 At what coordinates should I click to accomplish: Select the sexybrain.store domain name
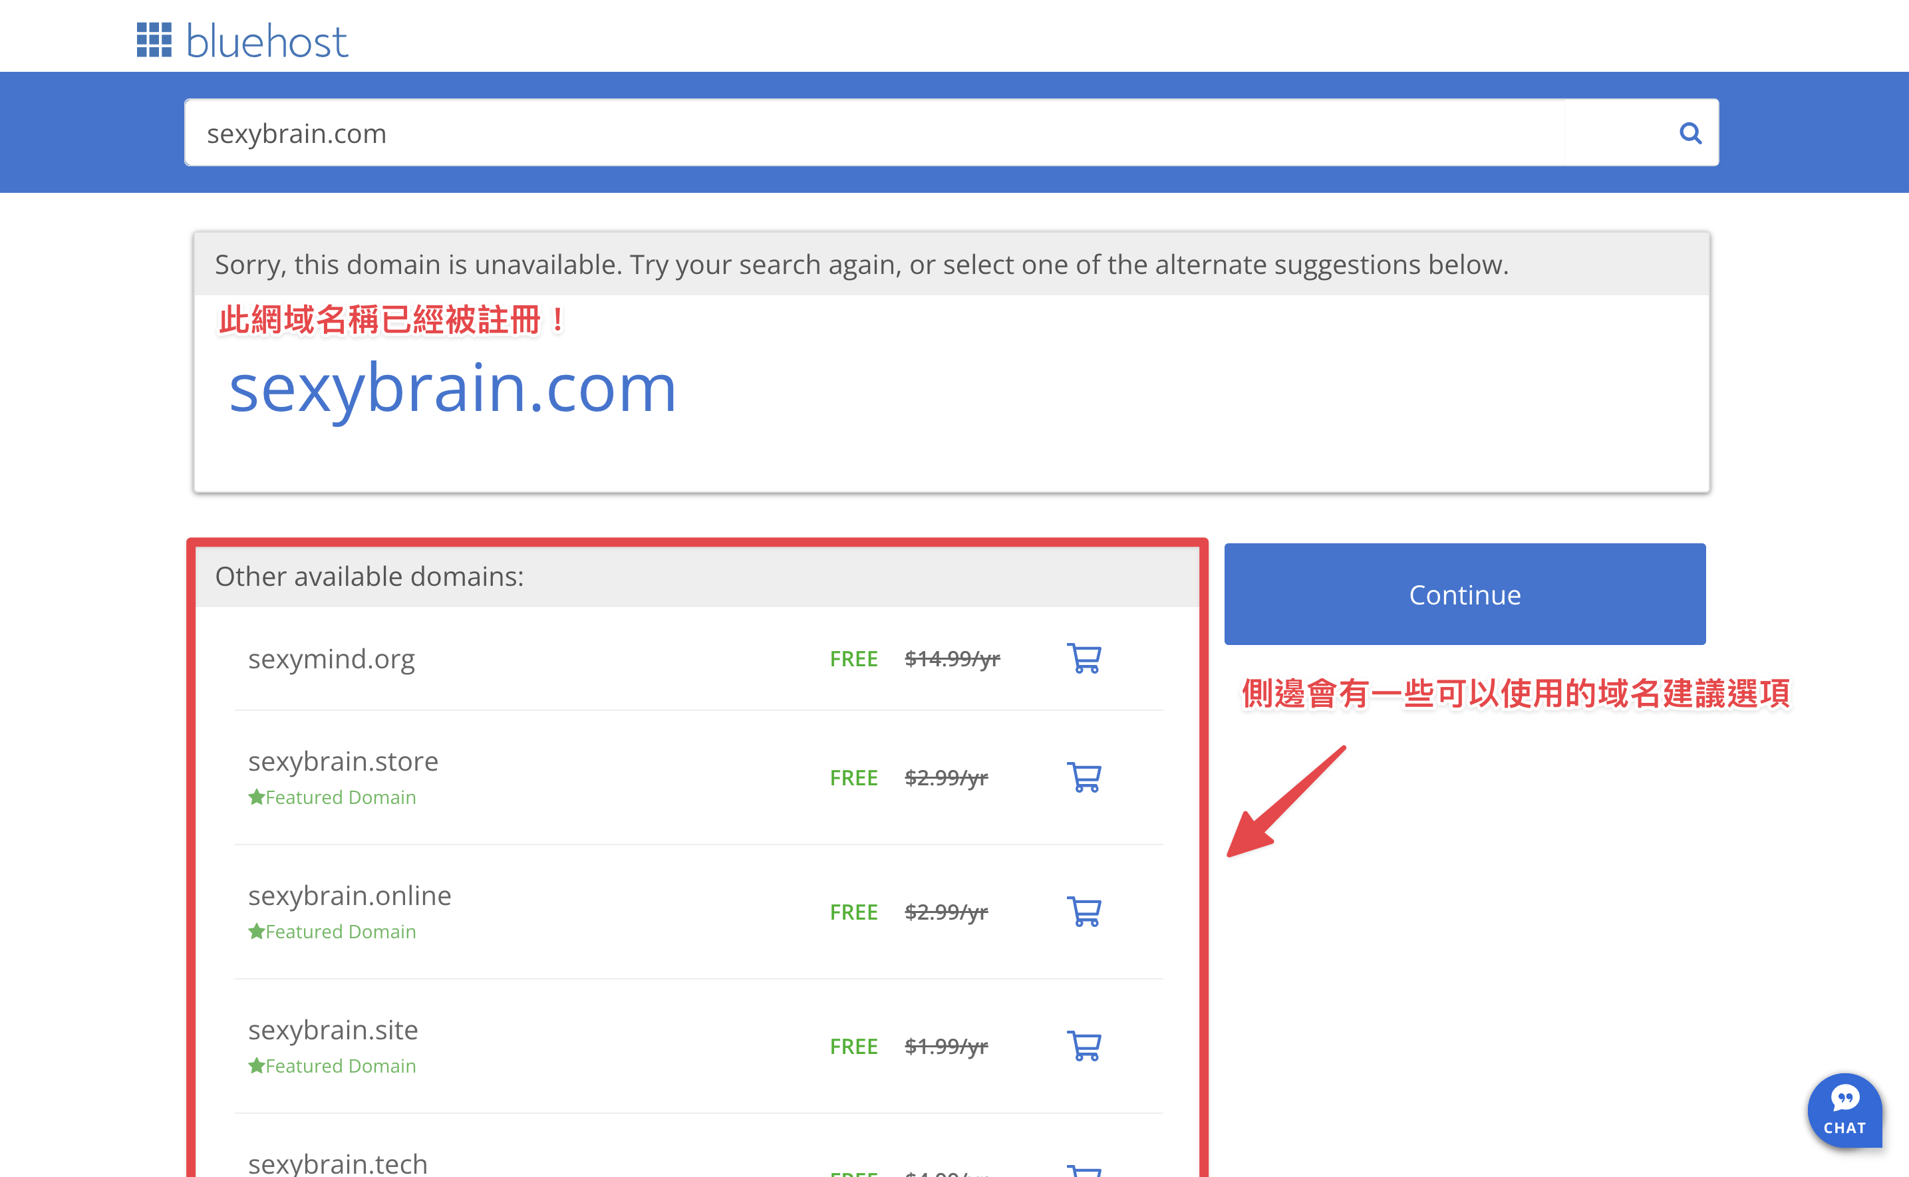343,761
